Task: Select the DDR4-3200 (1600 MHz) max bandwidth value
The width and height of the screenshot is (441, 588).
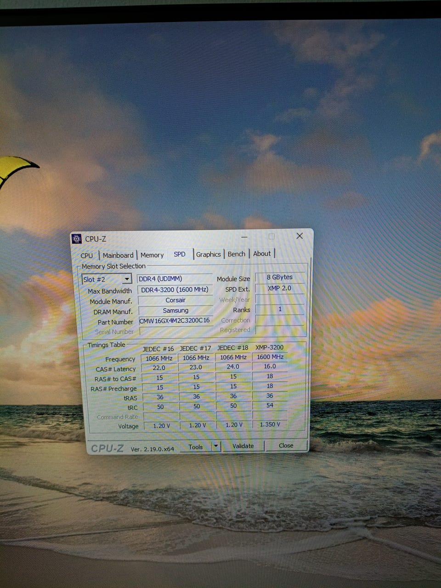Action: 175,289
